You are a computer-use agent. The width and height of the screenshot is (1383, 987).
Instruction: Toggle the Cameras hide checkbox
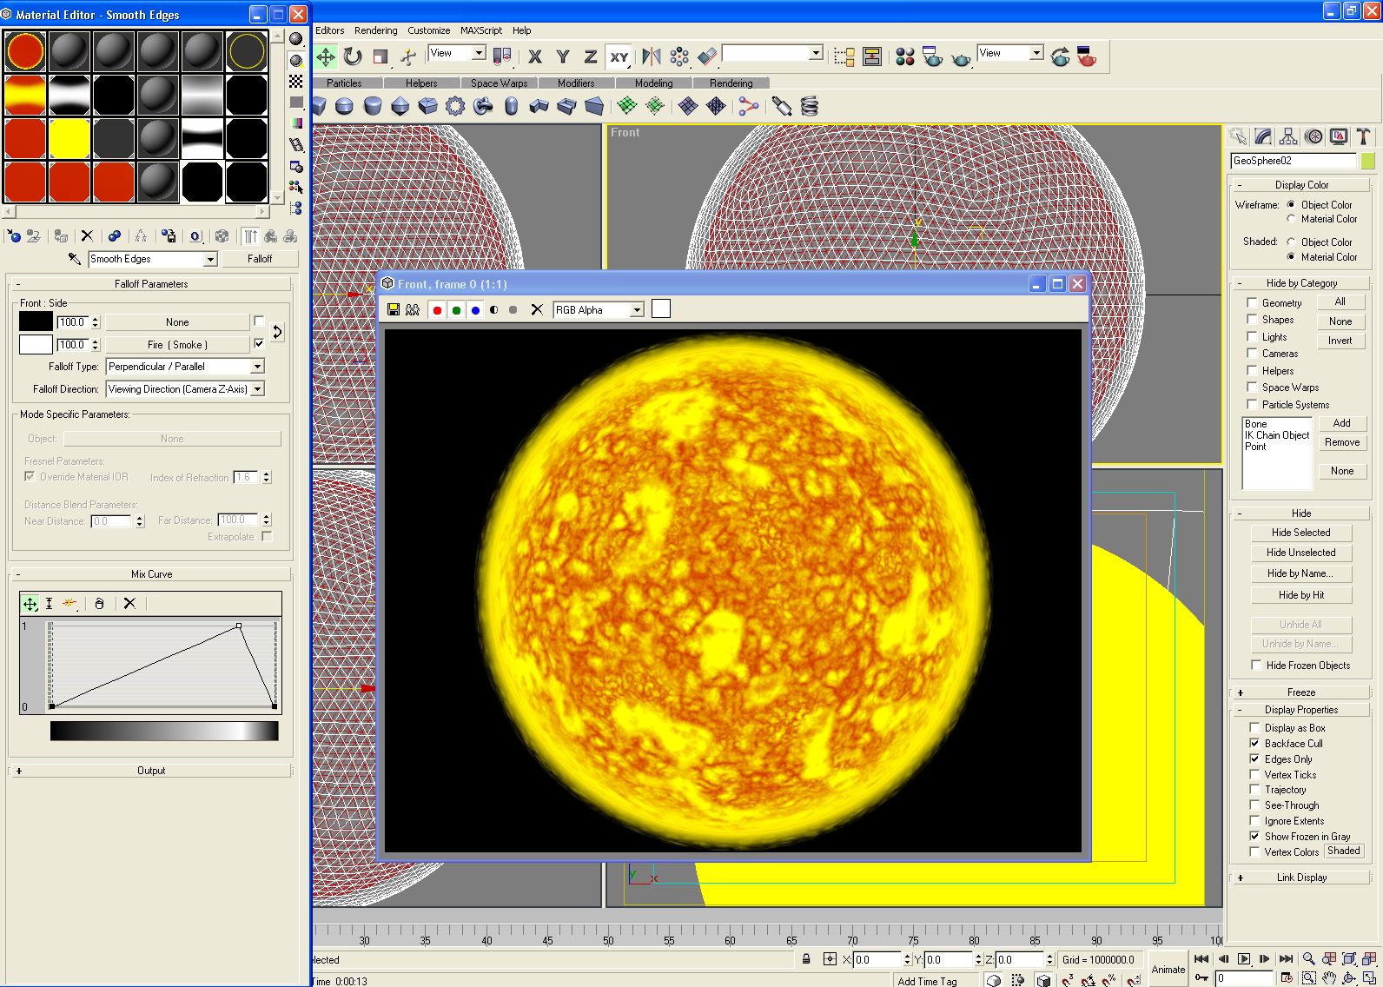(1252, 353)
